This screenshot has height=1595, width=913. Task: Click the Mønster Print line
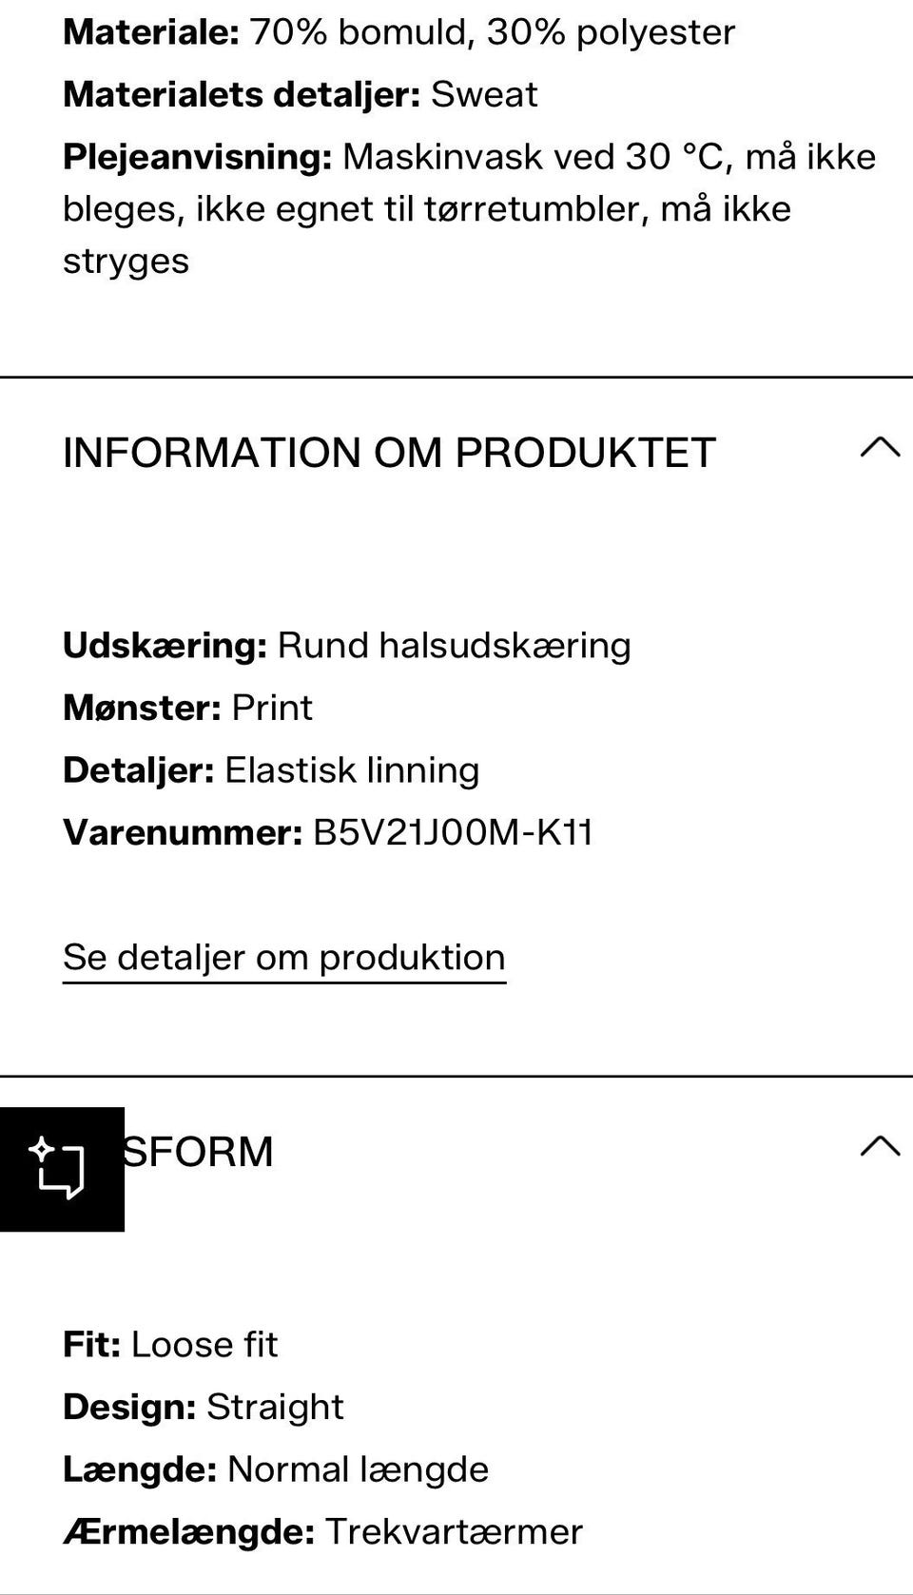(x=187, y=708)
